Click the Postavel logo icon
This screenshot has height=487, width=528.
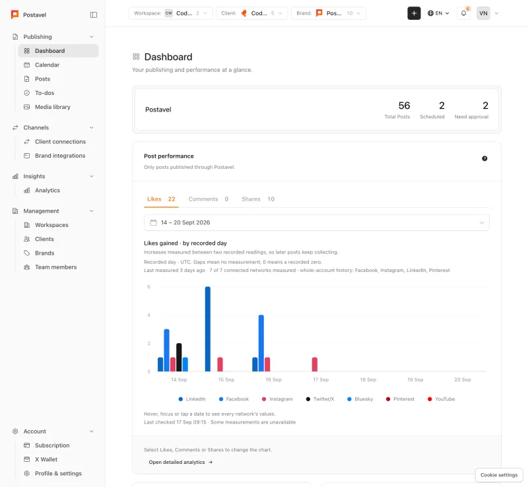pyautogui.click(x=15, y=15)
